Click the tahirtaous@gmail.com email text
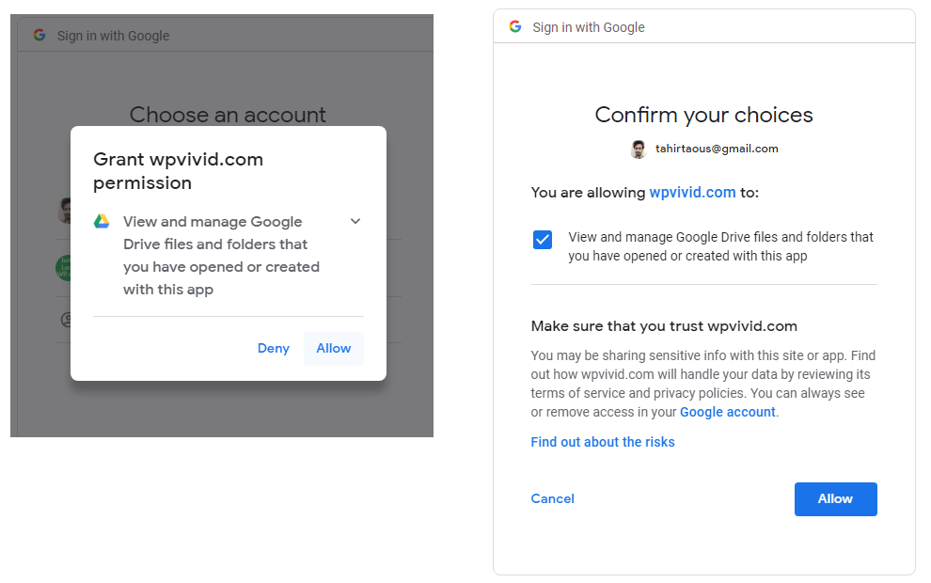Image resolution: width=931 pixels, height=583 pixels. pos(717,149)
